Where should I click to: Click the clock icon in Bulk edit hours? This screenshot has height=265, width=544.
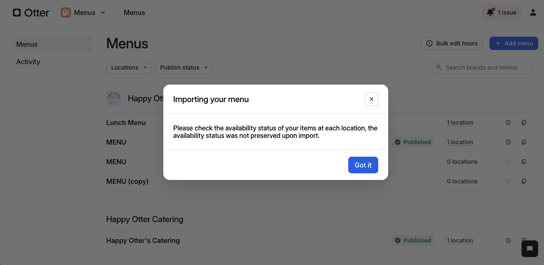(429, 43)
